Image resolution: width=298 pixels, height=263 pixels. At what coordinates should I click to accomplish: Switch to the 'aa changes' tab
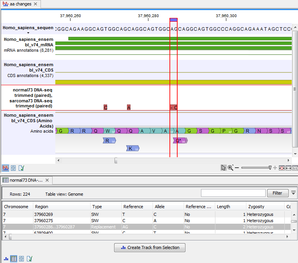20,4
